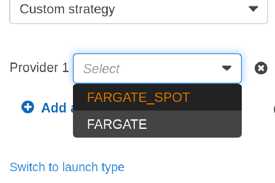275x183 pixels.
Task: Click the Select placeholder in Provider 1 field
Action: point(101,69)
